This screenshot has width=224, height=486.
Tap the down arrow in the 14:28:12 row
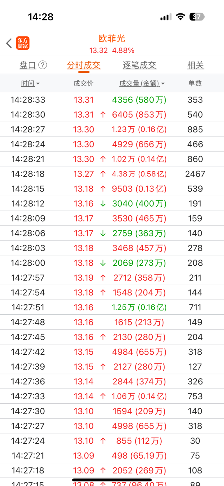[x=103, y=204]
